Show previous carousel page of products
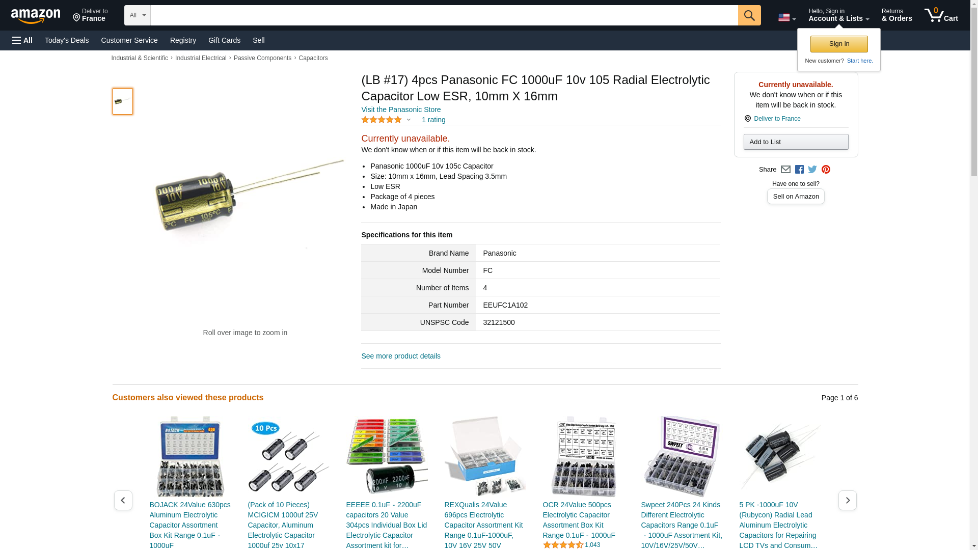 (123, 500)
